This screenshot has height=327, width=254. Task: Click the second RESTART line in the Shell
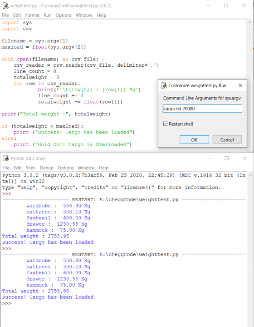(x=124, y=254)
